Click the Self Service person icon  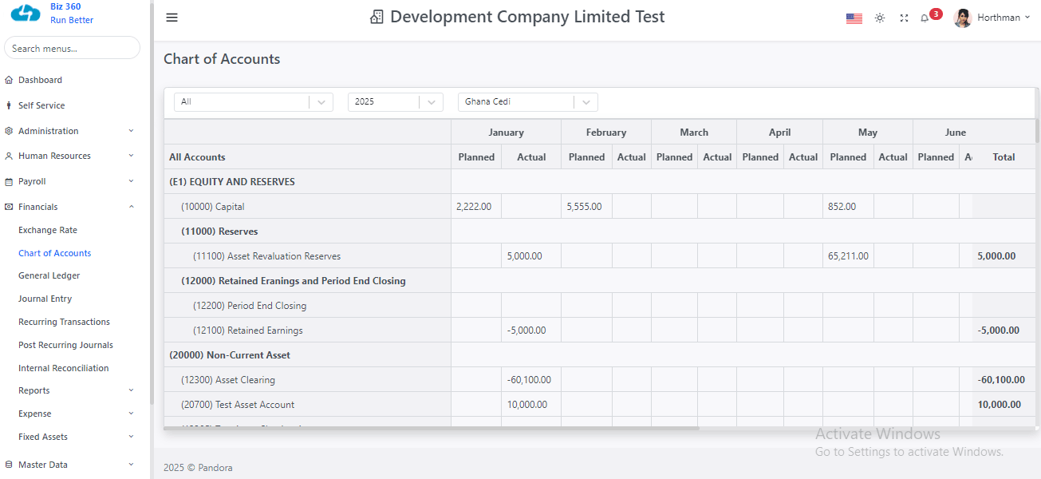point(9,105)
